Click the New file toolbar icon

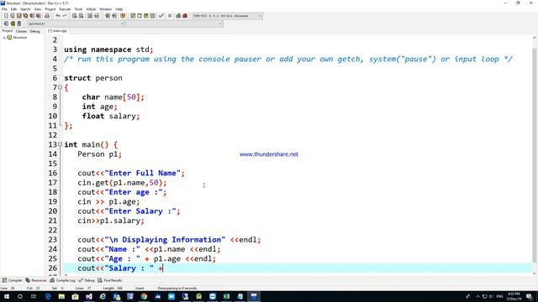[6, 16]
